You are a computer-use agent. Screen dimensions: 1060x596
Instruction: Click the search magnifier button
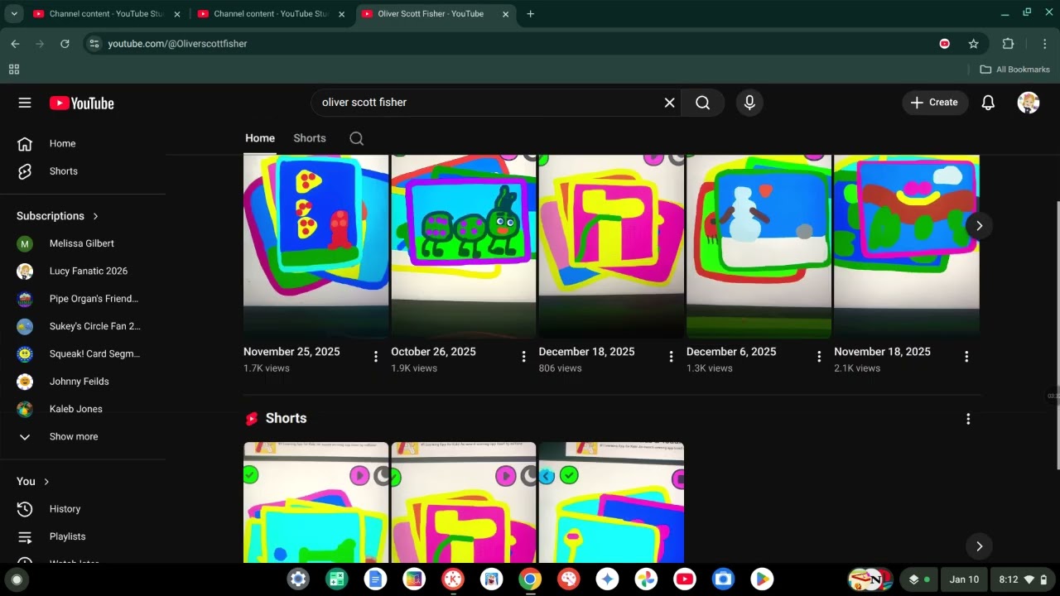703,103
